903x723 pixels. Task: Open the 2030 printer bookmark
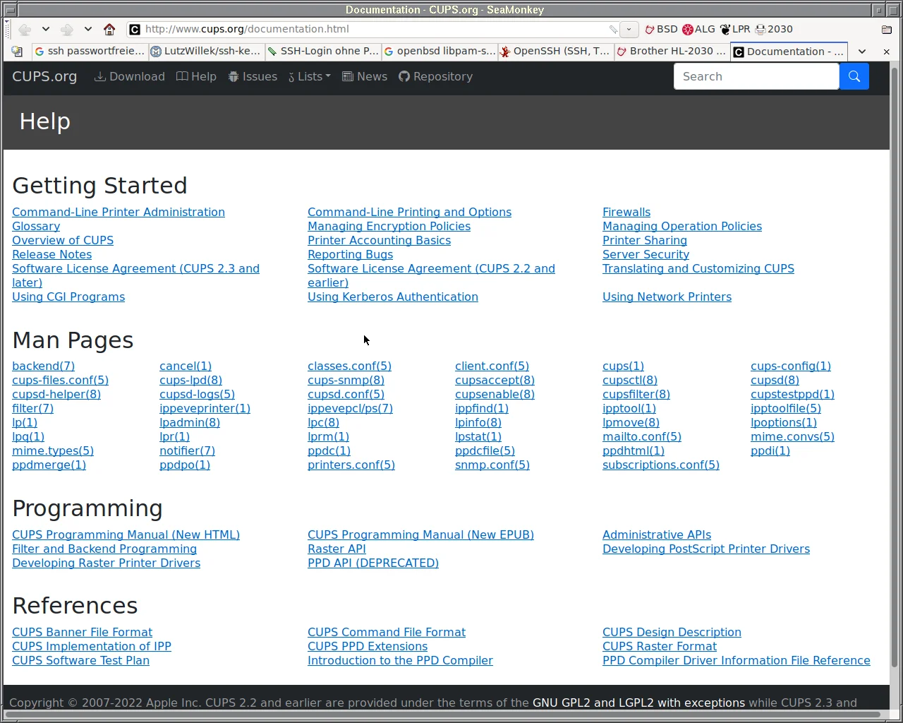click(774, 29)
